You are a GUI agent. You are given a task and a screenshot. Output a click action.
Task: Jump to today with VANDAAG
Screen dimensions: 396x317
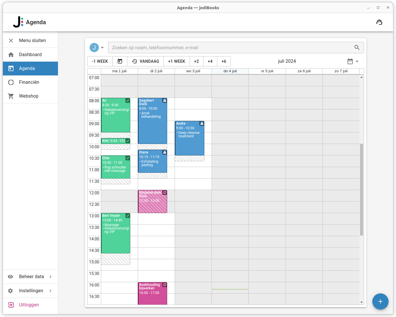(145, 61)
